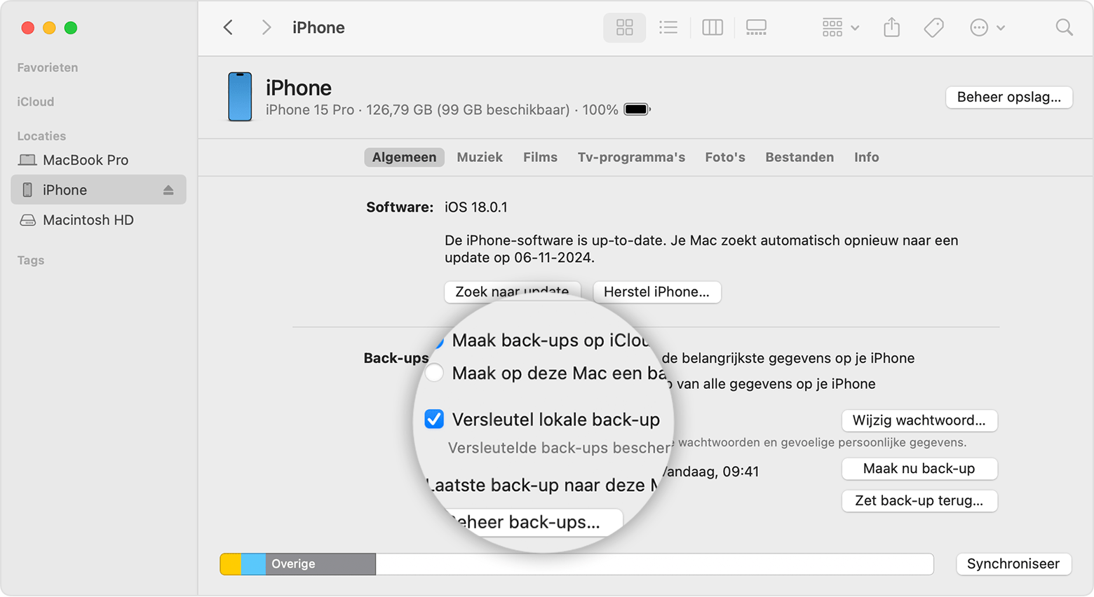1094x597 pixels.
Task: Open the more actions ellipsis menu
Action: pyautogui.click(x=987, y=27)
